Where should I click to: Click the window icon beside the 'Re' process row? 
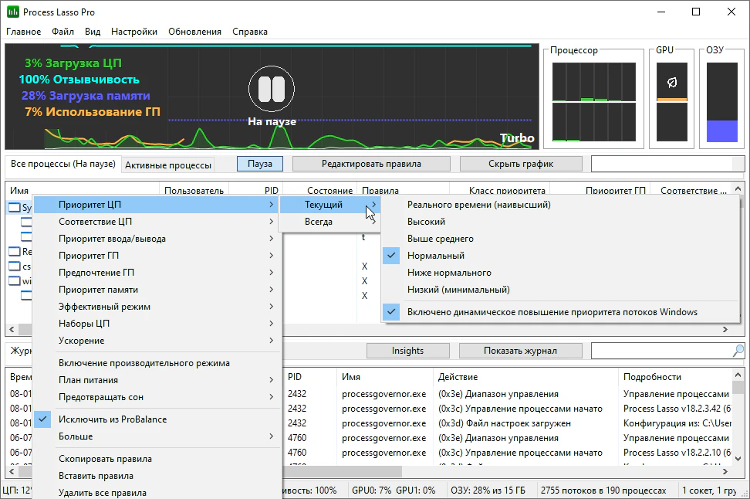coord(15,251)
